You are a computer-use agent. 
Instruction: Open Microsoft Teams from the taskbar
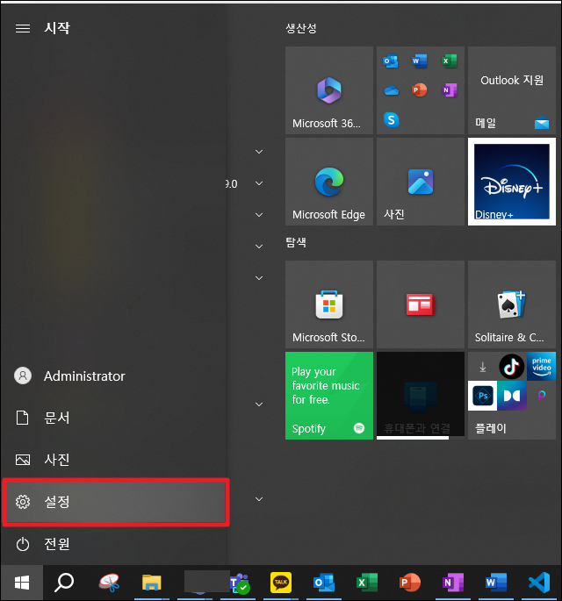coord(240,583)
